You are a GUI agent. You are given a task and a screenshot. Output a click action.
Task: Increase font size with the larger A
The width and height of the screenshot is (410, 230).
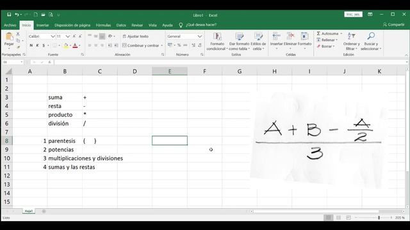[74, 36]
